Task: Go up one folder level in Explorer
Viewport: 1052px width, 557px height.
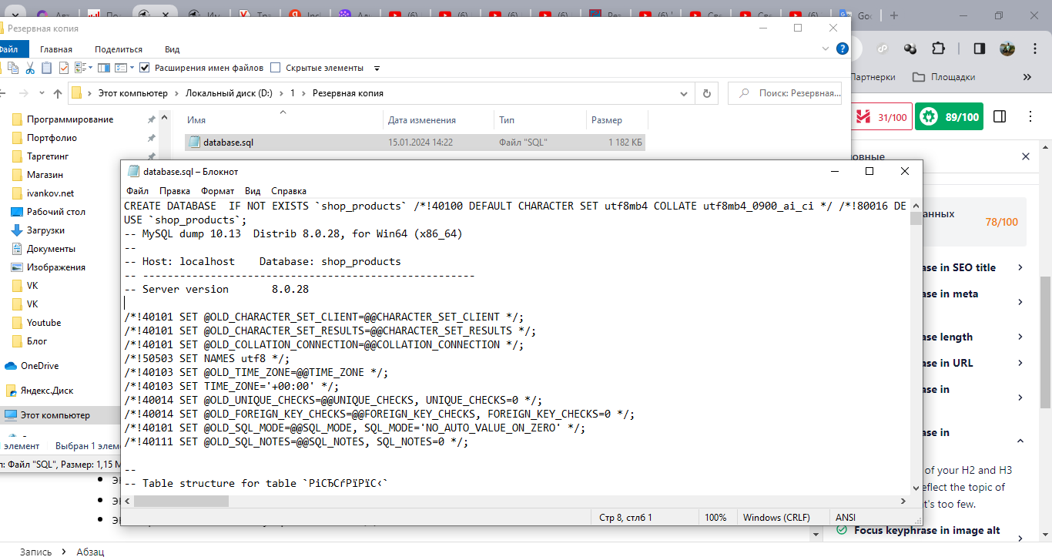Action: [58, 93]
